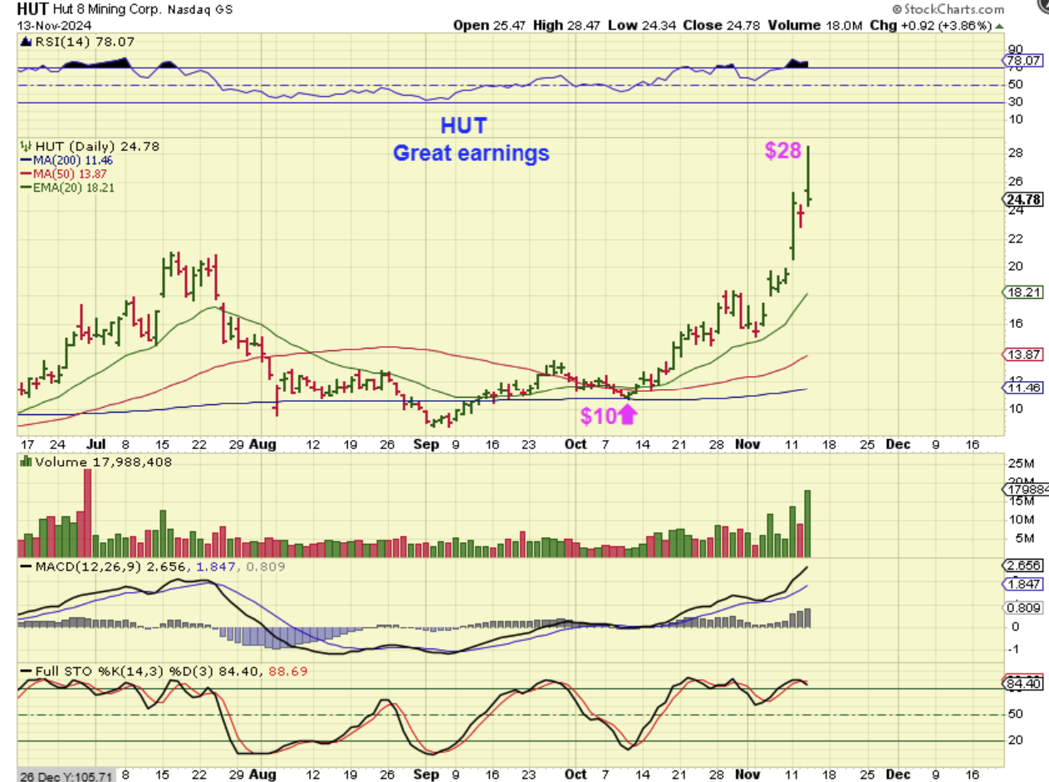Screen dimensions: 1049x782
Task: Click the 13-Nov candlestick reaching 28
Action: point(808,175)
